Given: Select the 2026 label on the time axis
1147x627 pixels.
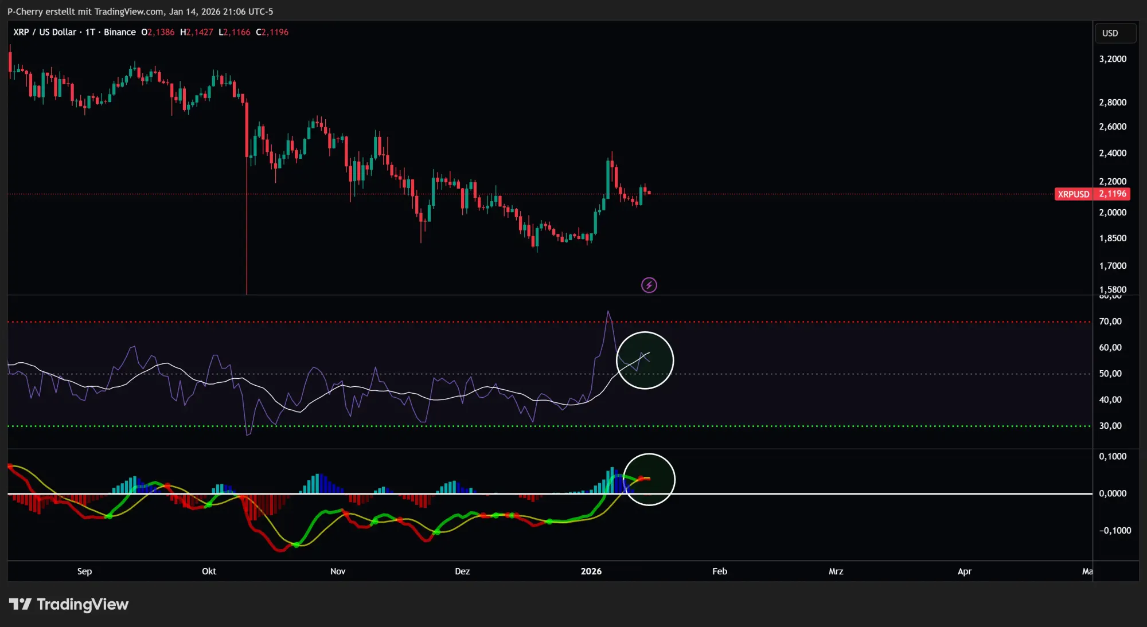Looking at the screenshot, I should pyautogui.click(x=591, y=571).
